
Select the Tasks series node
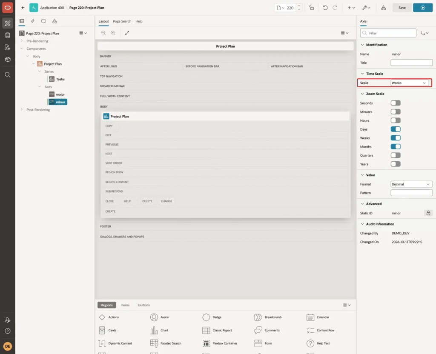(x=57, y=79)
